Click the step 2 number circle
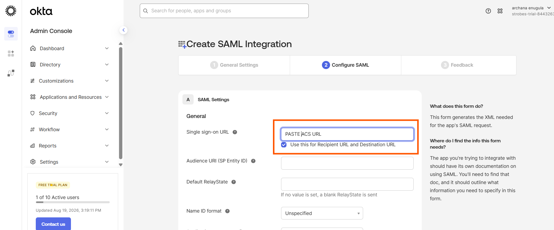 point(326,65)
